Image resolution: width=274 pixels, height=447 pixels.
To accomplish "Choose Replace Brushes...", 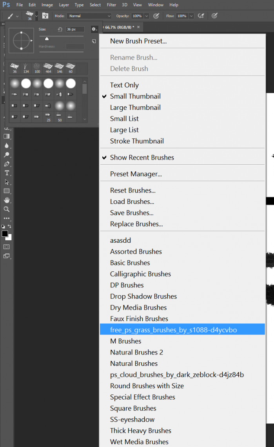I will [136, 224].
